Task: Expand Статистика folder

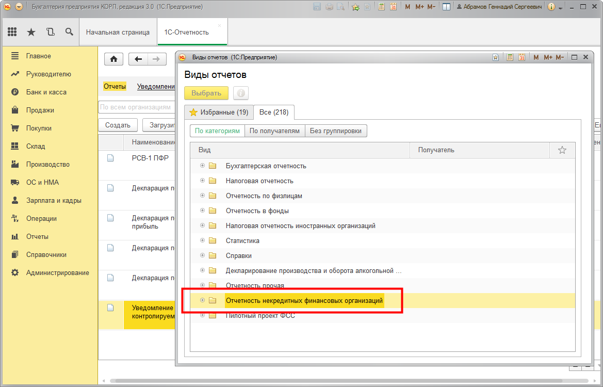Action: click(202, 241)
